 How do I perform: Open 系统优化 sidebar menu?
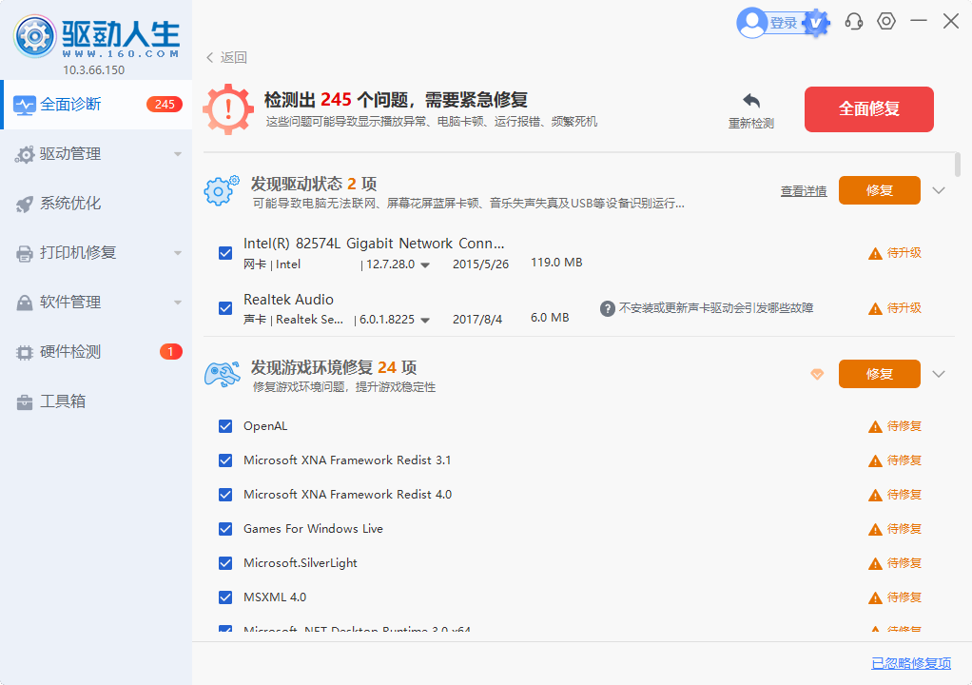click(x=96, y=204)
